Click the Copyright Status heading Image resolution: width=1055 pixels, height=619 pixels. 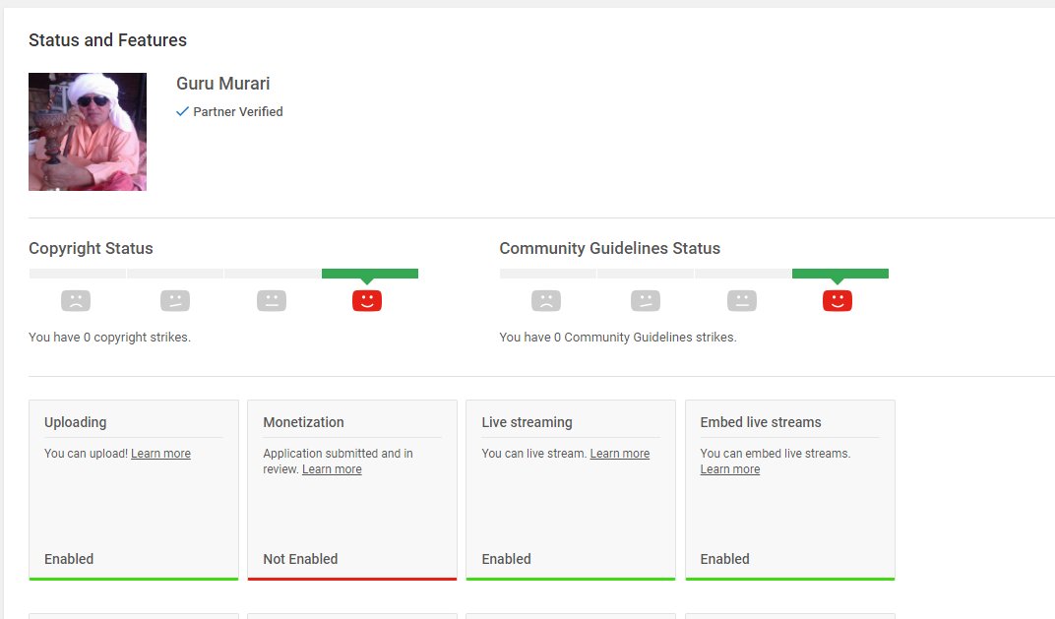click(x=91, y=248)
